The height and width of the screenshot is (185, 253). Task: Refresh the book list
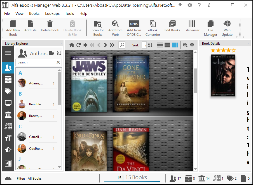point(79,45)
